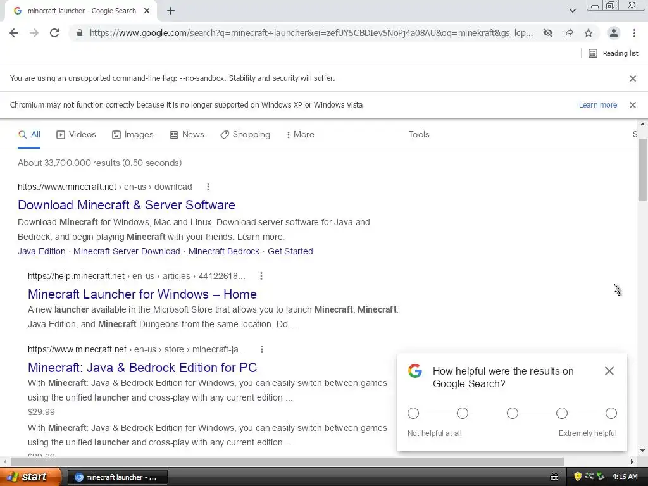The width and height of the screenshot is (648, 486).
Task: Select the fourth survey rating circle
Action: click(562, 413)
